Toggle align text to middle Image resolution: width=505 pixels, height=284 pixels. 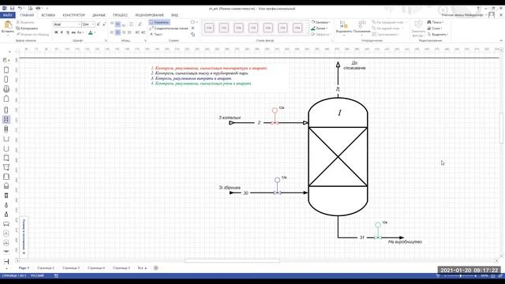point(118,24)
